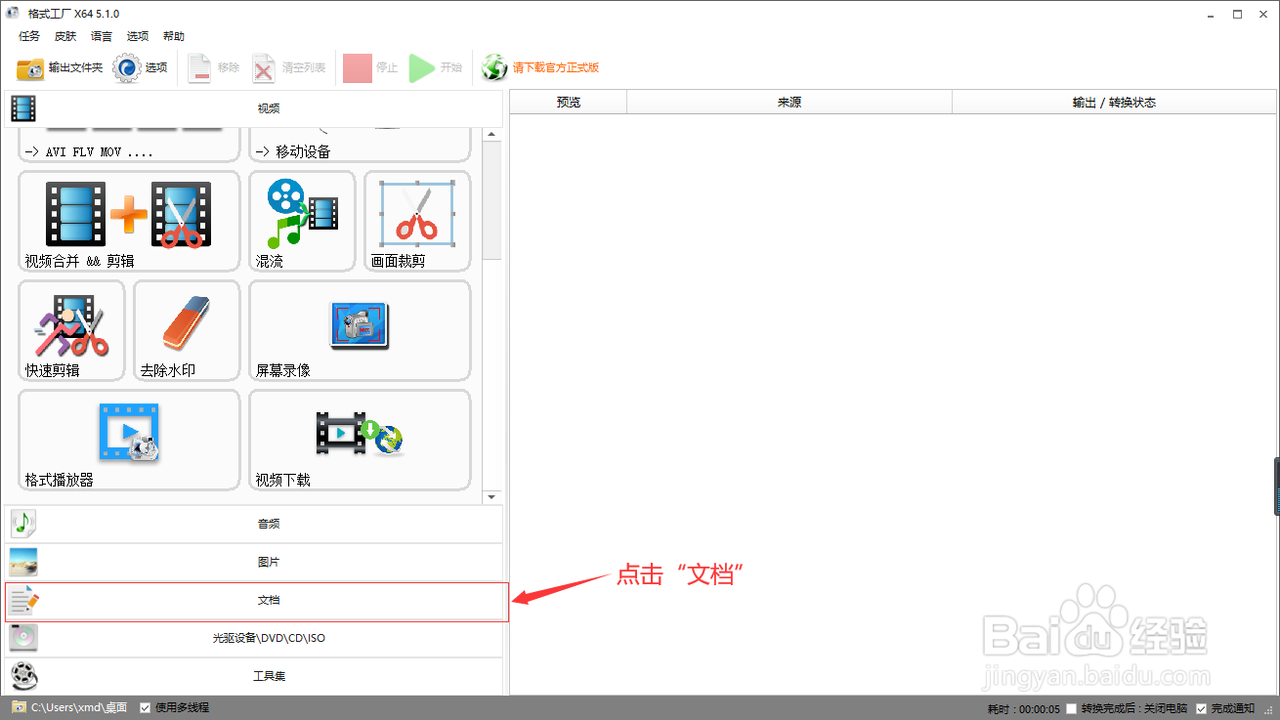
Task: Open the 格式播放器 player tool
Action: click(129, 440)
